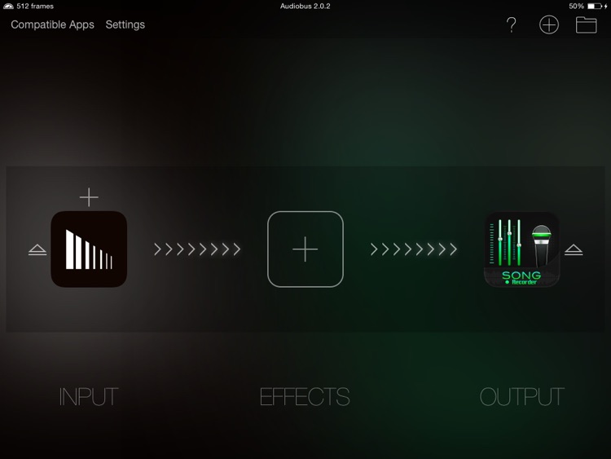Tap the battery status indicator
The height and width of the screenshot is (459, 611).
(597, 7)
